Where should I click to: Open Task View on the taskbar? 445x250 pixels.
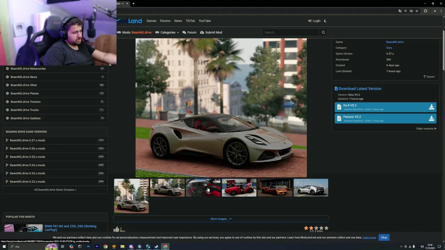pyautogui.click(x=63, y=247)
